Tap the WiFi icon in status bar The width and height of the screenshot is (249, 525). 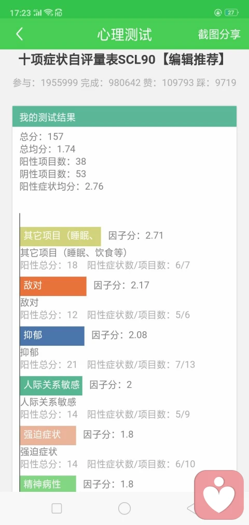pos(48,13)
